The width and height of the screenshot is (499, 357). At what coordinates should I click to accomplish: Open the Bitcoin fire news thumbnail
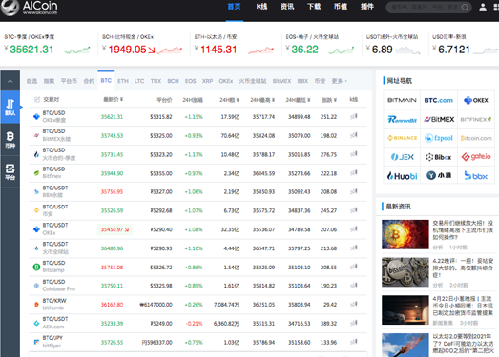coord(405,234)
